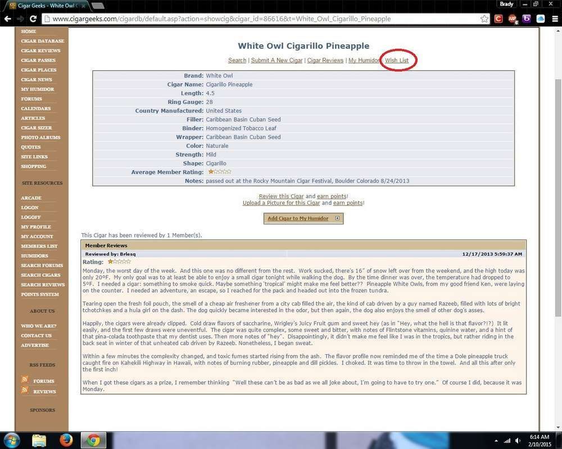
Task: Open Cigar Reviews link under the title
Action: [x=325, y=60]
